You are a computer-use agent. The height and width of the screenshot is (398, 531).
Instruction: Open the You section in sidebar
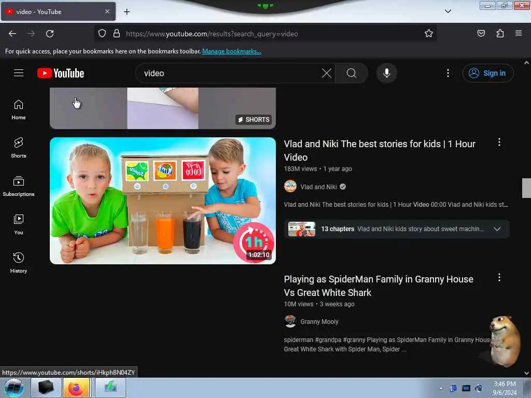pos(19,224)
